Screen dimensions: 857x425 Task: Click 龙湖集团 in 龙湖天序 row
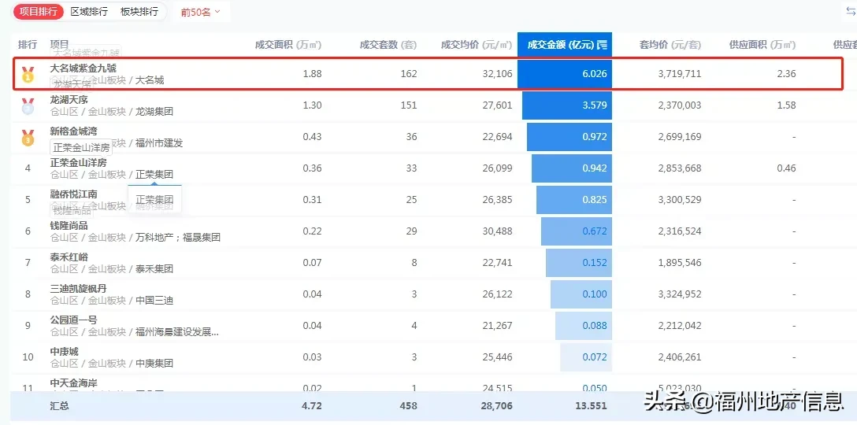coord(154,112)
